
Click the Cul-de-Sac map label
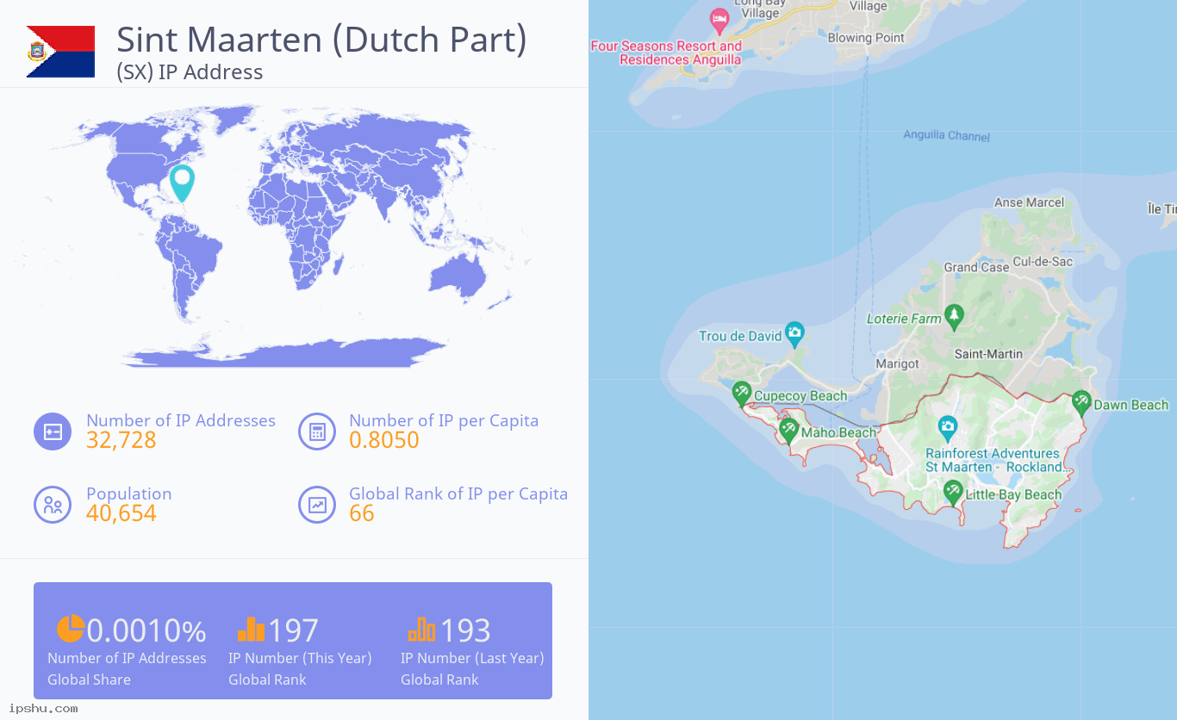pyautogui.click(x=1043, y=261)
